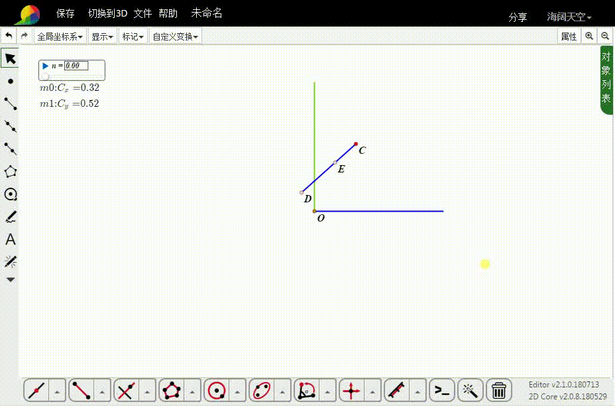Click the n slider handle
The image size is (615, 406).
pyautogui.click(x=46, y=76)
